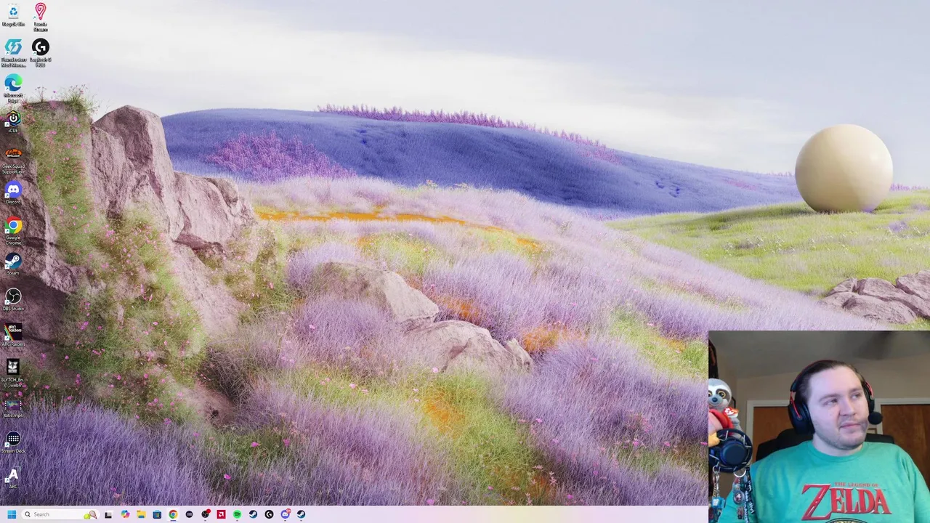Open AMD Software from the taskbar
The height and width of the screenshot is (523, 930).
(221, 514)
